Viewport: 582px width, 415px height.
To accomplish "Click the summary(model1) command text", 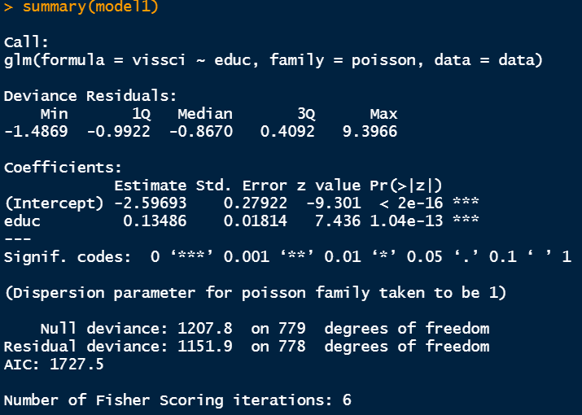I will pos(91,7).
